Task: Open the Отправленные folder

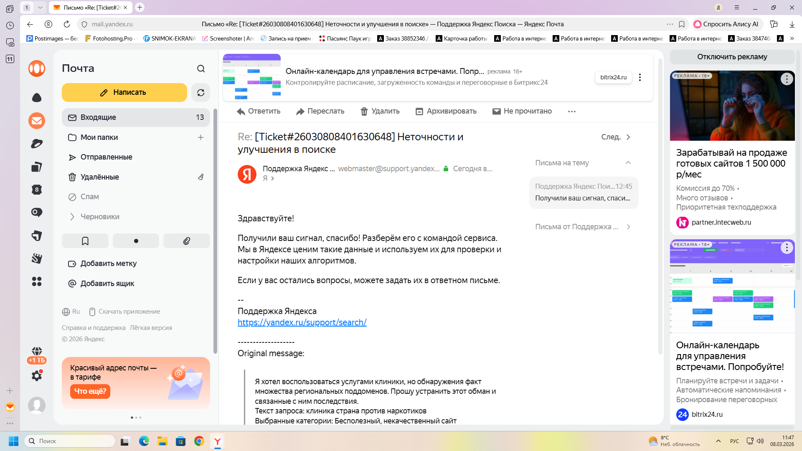Action: point(106,157)
